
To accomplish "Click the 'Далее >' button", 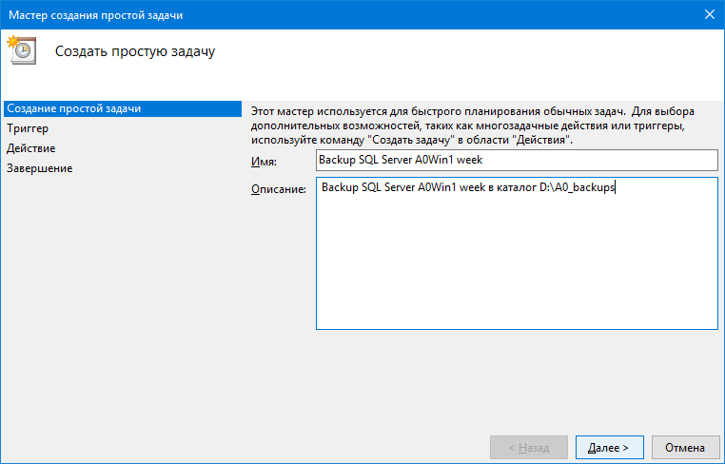I will click(x=610, y=448).
